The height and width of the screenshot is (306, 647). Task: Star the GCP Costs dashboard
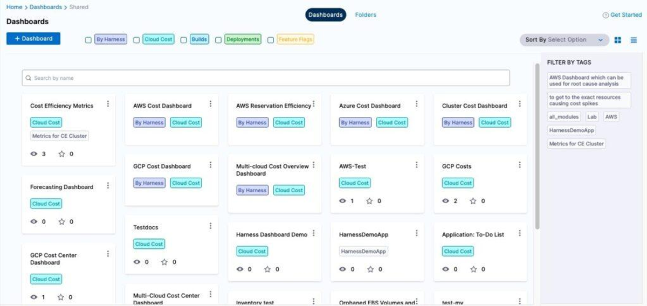pos(473,201)
